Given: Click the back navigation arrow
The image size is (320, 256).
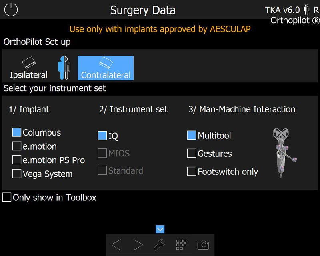Looking at the screenshot, I should coord(116,244).
